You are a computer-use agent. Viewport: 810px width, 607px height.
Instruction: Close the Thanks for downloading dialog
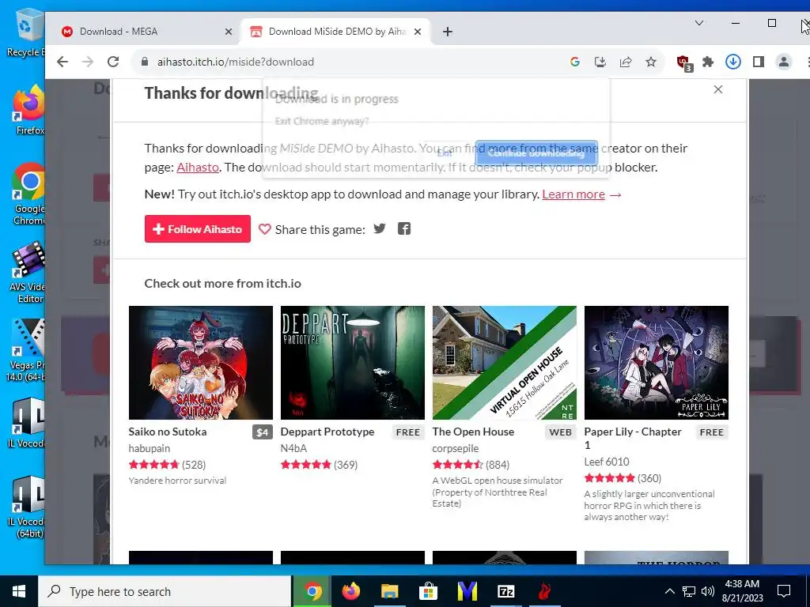tap(717, 89)
